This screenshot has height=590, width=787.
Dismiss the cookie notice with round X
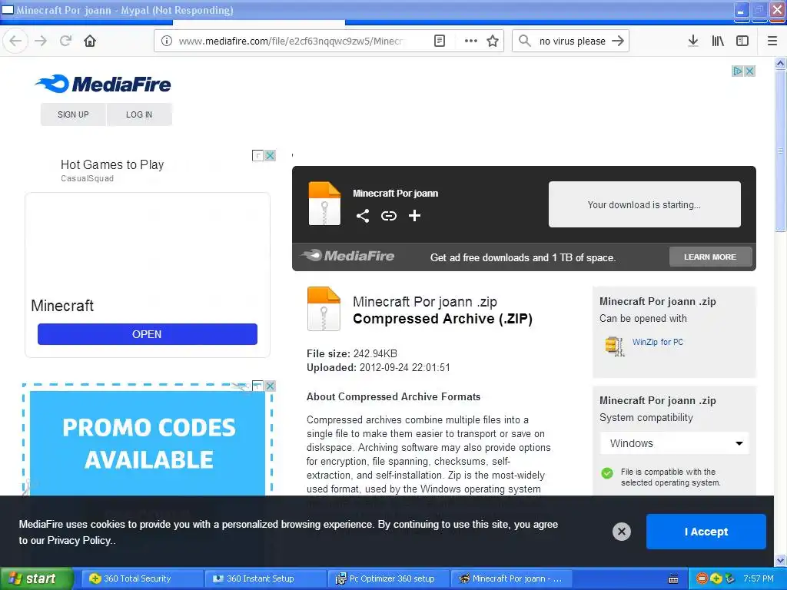pos(621,532)
